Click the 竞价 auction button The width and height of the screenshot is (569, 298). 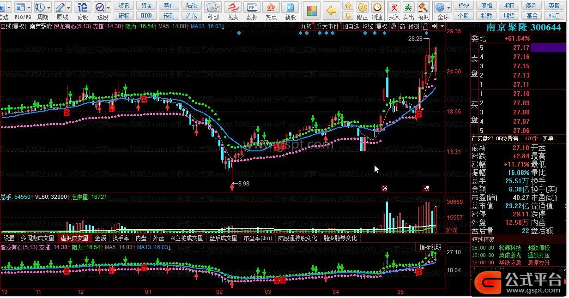169,6
